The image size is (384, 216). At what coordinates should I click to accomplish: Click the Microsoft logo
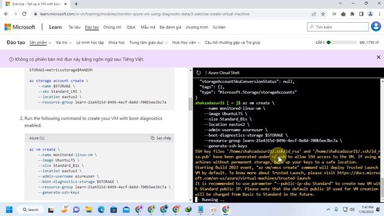click(20, 27)
